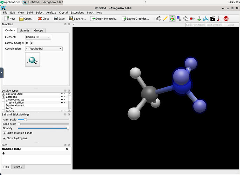Click the Save toolbar button
This screenshot has height=175, width=240.
click(x=59, y=19)
